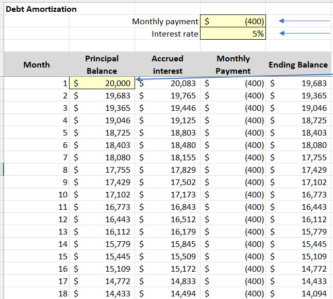The height and width of the screenshot is (299, 333).
Task: Select the Principal Balance cell 19,683 in month 2
Action: (x=102, y=95)
